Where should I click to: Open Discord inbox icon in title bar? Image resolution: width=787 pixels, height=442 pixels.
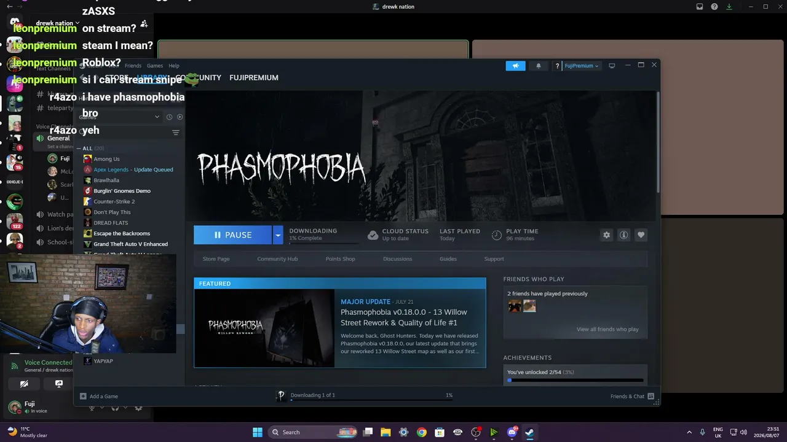(700, 7)
